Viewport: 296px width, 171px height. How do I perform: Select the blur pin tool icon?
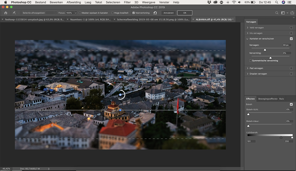click(x=14, y=13)
